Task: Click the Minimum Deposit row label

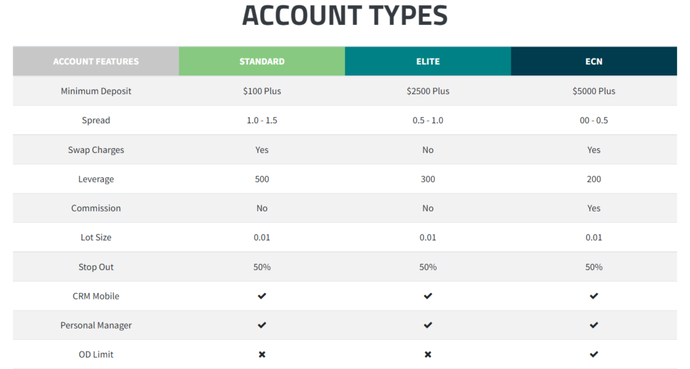Action: (x=96, y=91)
